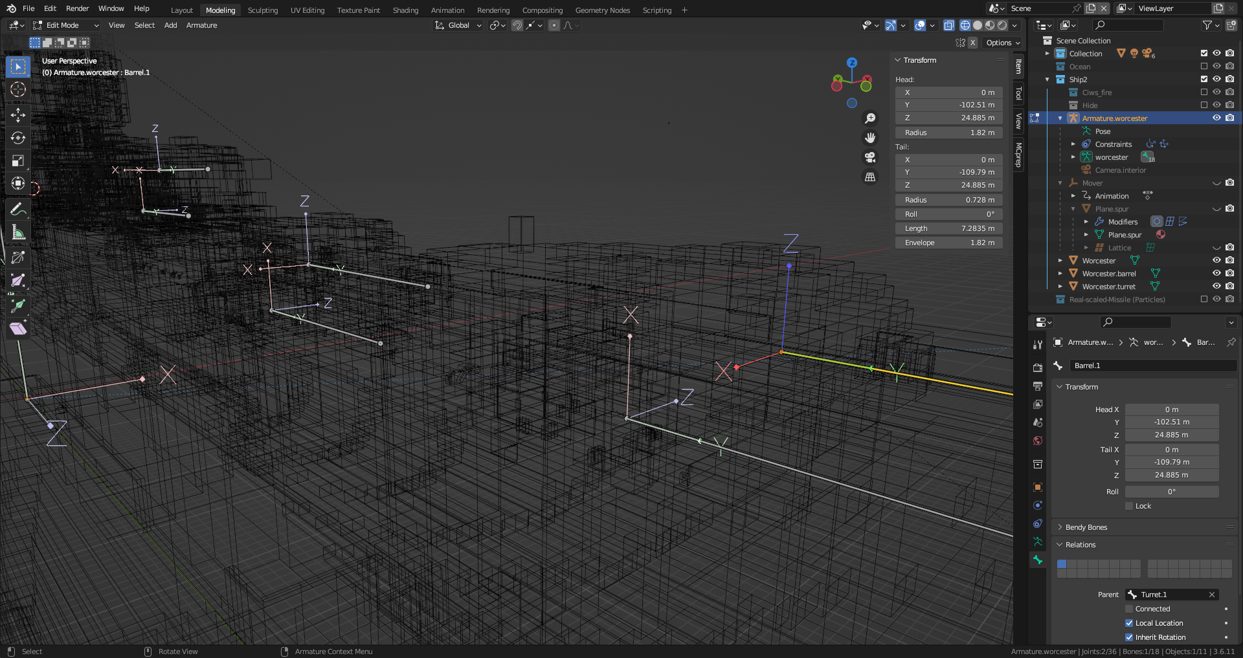Activate the Extrude bone tool
This screenshot has width=1243, height=658.
18,305
